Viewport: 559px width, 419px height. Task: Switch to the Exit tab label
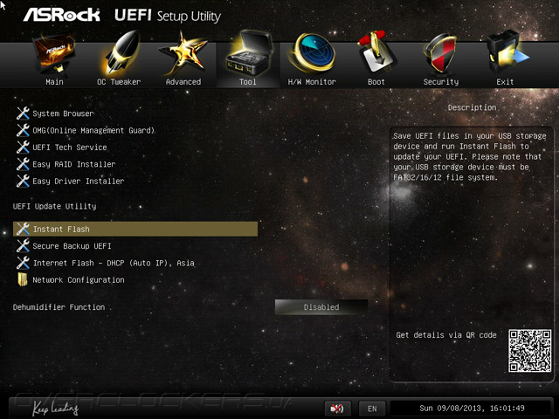pyautogui.click(x=505, y=82)
